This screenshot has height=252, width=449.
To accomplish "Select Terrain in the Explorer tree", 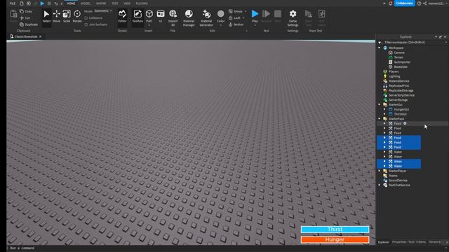I will pos(398,57).
